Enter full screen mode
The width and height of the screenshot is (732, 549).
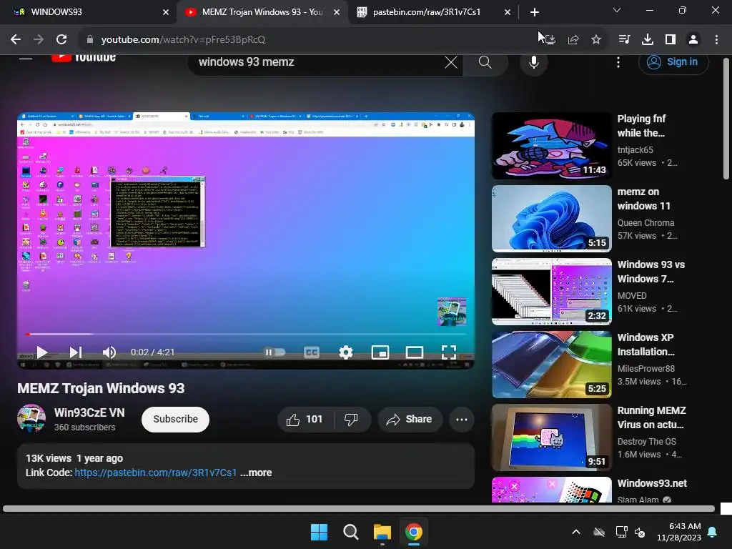click(449, 352)
